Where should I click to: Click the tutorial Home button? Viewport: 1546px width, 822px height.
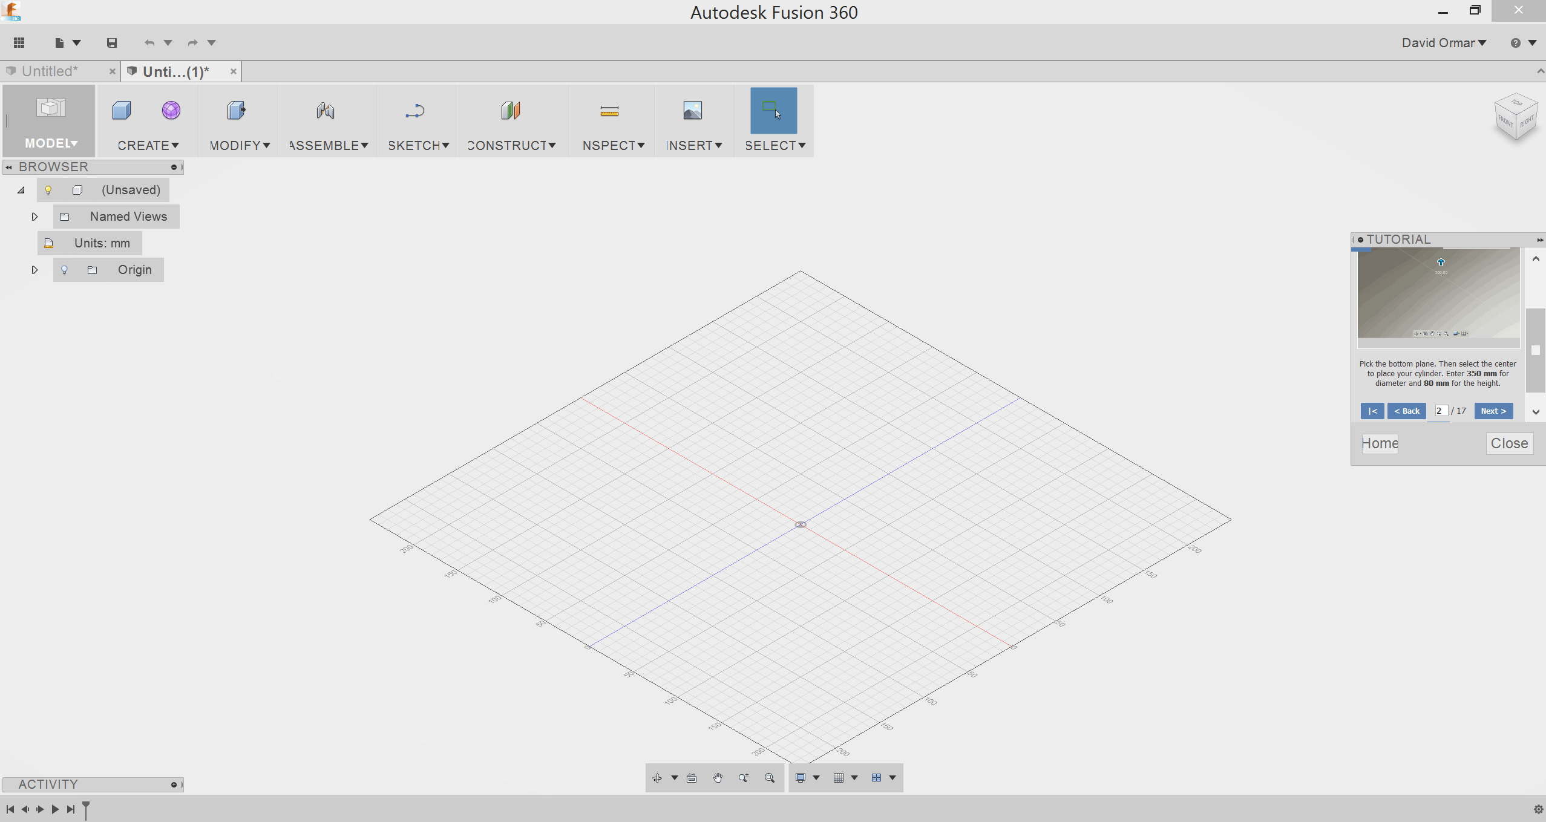point(1380,443)
